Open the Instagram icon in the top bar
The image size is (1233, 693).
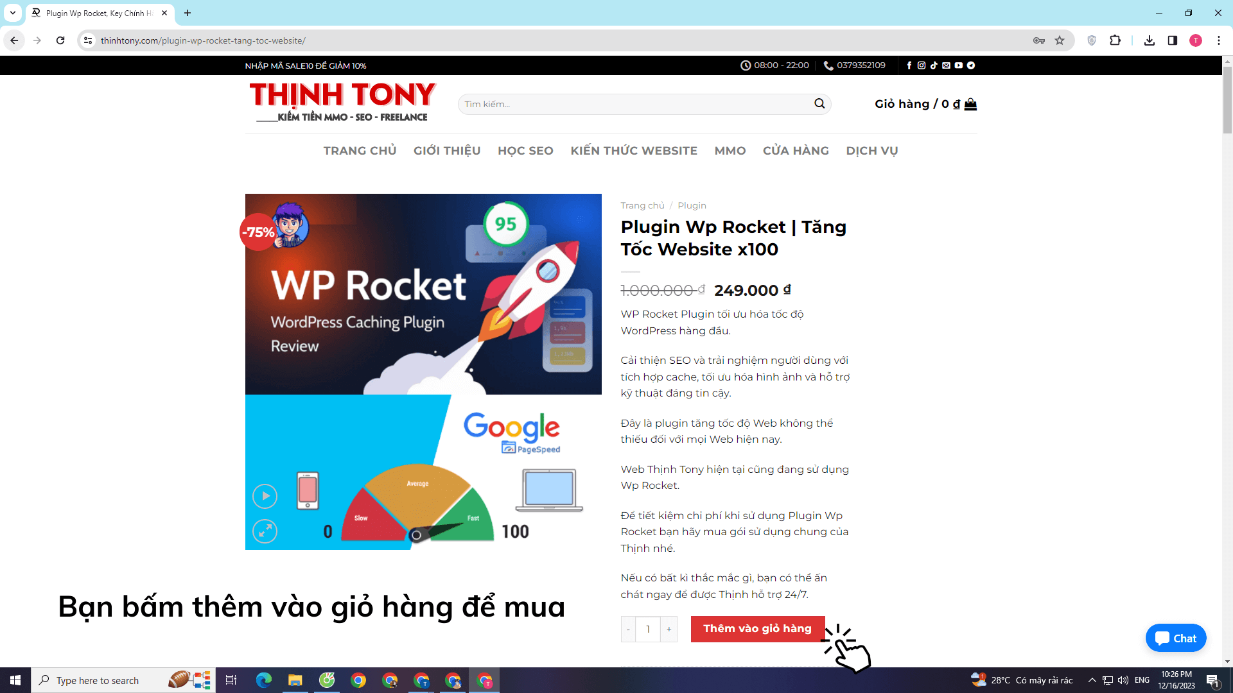pos(922,65)
